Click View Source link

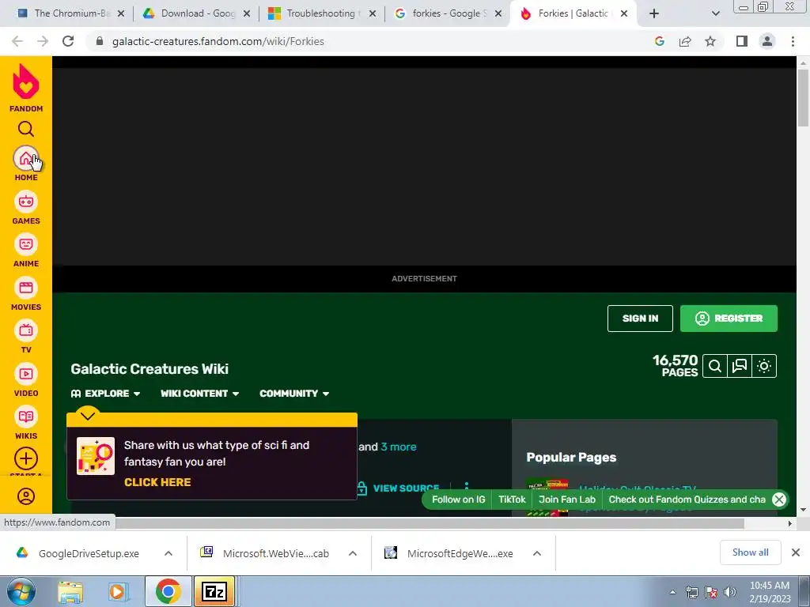tap(398, 488)
